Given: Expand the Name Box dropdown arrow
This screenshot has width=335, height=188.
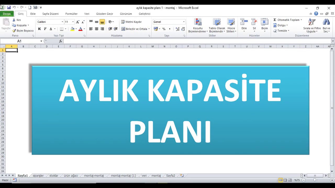Looking at the screenshot, I should (x=41, y=41).
